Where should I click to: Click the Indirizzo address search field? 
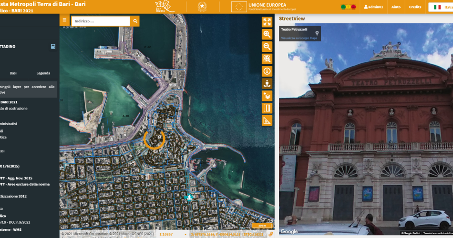tap(101, 21)
